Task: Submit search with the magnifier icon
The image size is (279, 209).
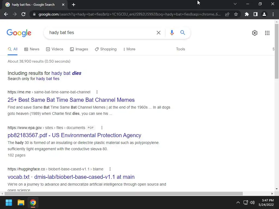Action: click(x=183, y=33)
